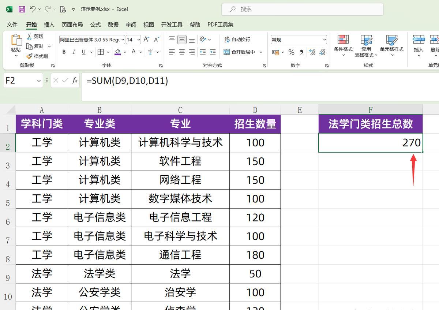Increase font size with the larger A icon

(146, 40)
